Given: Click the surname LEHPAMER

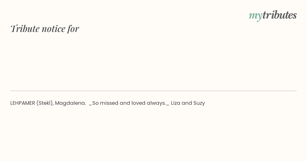Looking at the screenshot, I should pos(23,103).
